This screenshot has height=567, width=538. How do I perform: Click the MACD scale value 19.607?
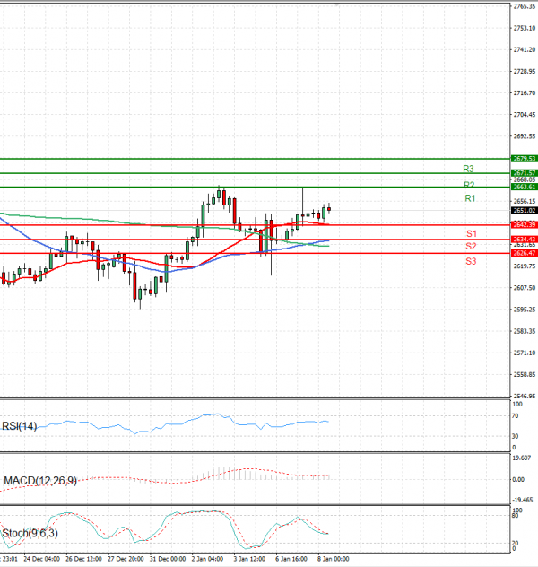point(522,458)
